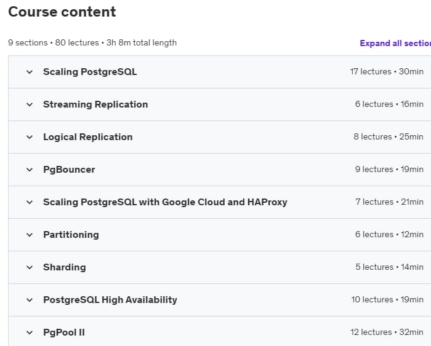
Task: Click the '7 lectures • 21min' text
Action: (389, 202)
